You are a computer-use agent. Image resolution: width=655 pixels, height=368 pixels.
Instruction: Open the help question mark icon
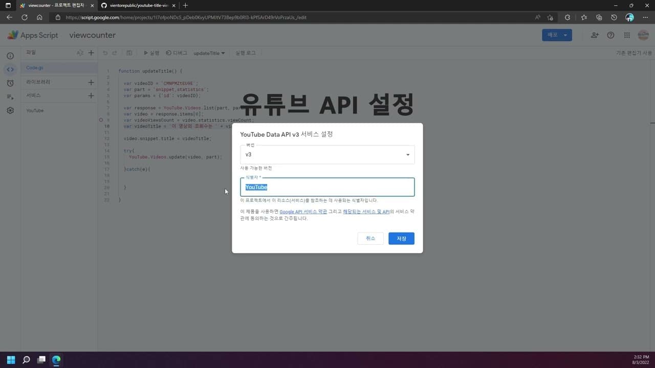(x=610, y=35)
